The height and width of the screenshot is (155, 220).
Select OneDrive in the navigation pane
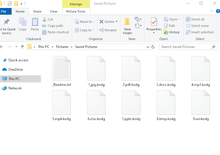point(15,70)
